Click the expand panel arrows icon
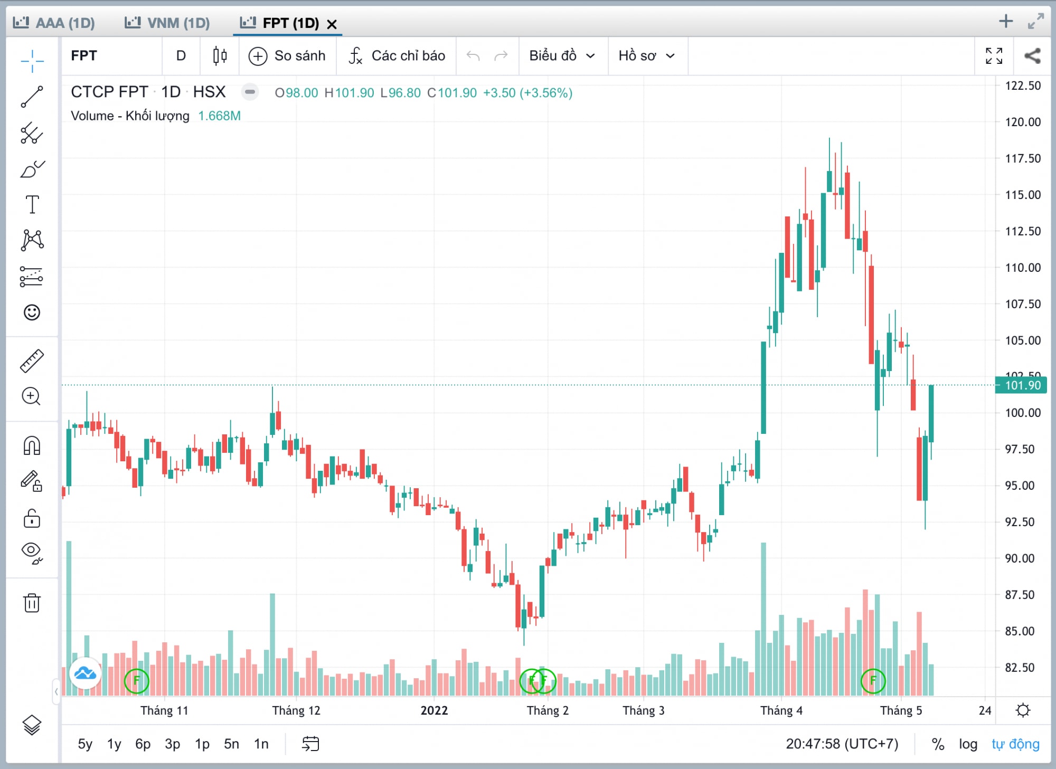 coord(1036,21)
